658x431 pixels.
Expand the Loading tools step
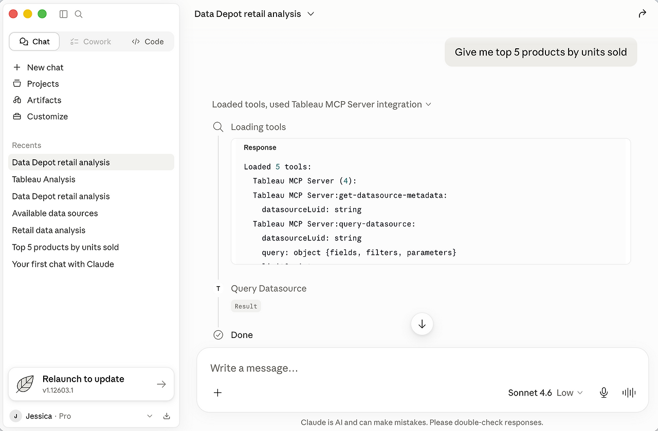(258, 127)
